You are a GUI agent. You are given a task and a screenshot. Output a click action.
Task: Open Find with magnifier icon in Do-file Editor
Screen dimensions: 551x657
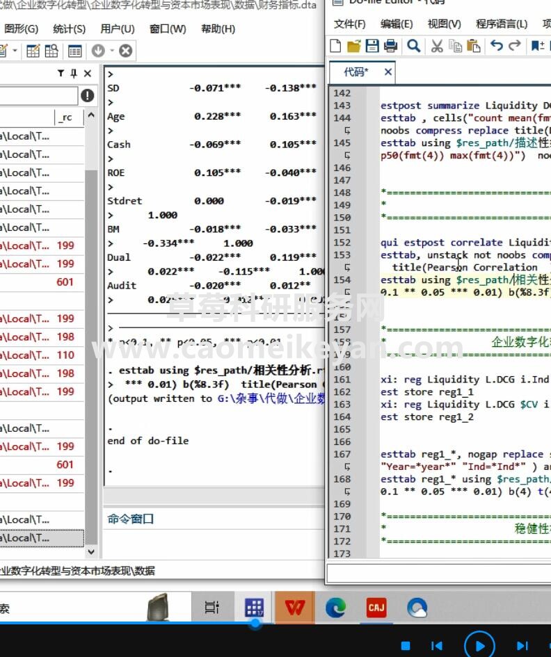(x=414, y=46)
